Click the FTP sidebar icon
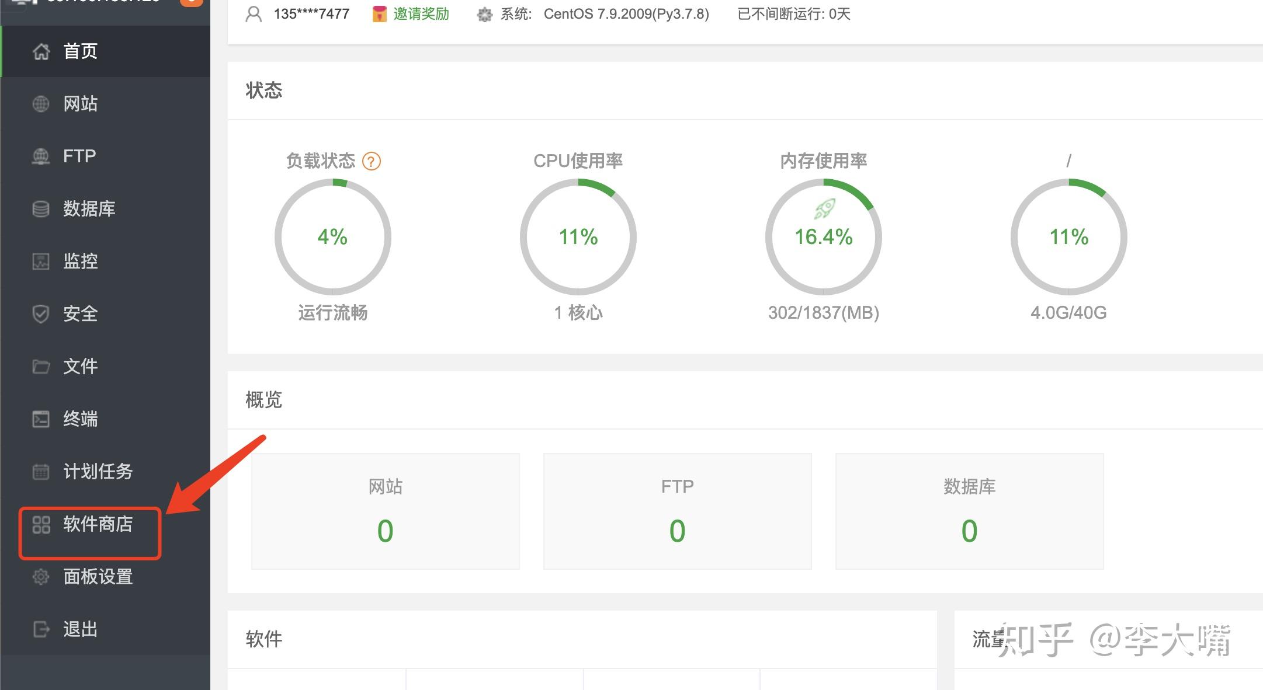Viewport: 1263px width, 690px height. (x=41, y=156)
